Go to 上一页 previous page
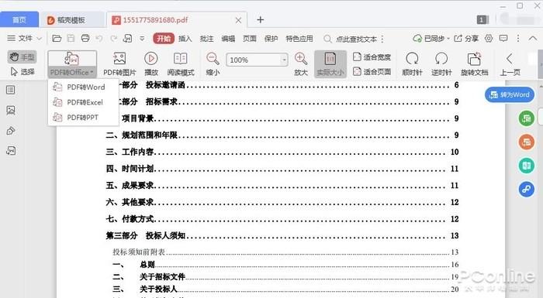Screen dimensions: 543x298 point(510,64)
